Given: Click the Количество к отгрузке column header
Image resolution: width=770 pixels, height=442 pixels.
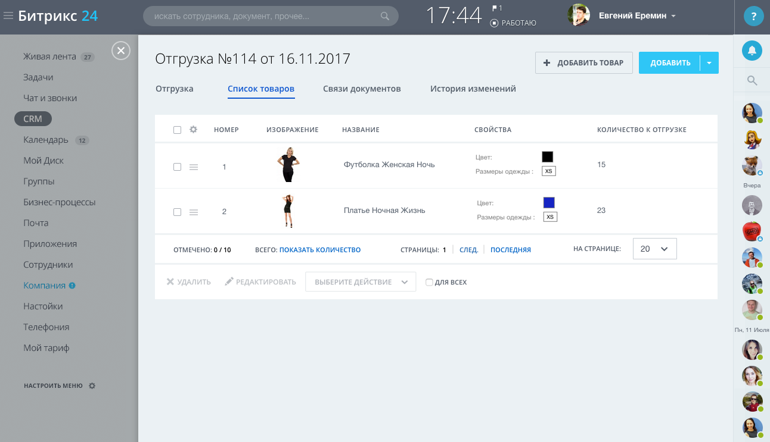Looking at the screenshot, I should coord(642,130).
